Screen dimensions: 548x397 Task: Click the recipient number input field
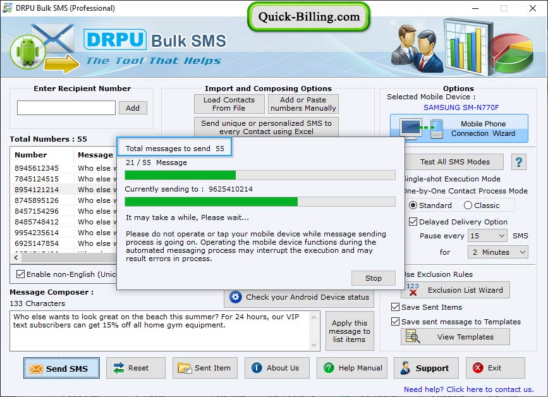(66, 107)
